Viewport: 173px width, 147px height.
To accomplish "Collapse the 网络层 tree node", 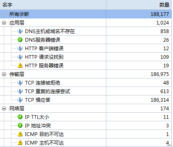I will (x=4, y=109).
